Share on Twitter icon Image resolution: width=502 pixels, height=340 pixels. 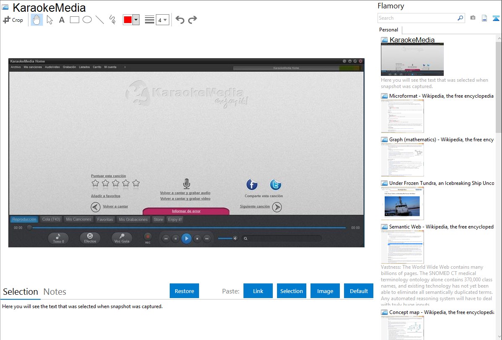coord(275,184)
